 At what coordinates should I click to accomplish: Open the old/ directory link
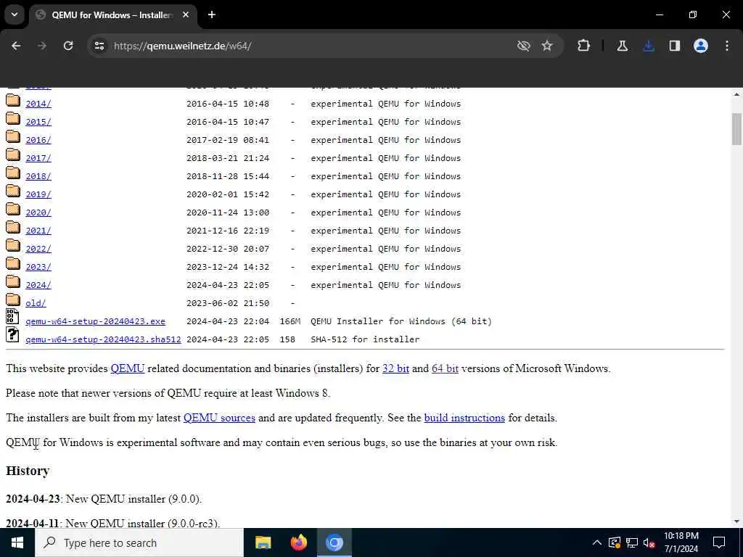coord(36,303)
